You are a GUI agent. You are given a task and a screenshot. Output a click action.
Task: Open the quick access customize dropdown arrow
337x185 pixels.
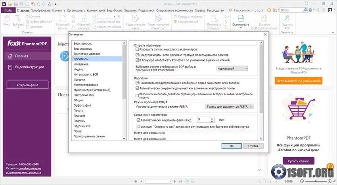coord(56,4)
